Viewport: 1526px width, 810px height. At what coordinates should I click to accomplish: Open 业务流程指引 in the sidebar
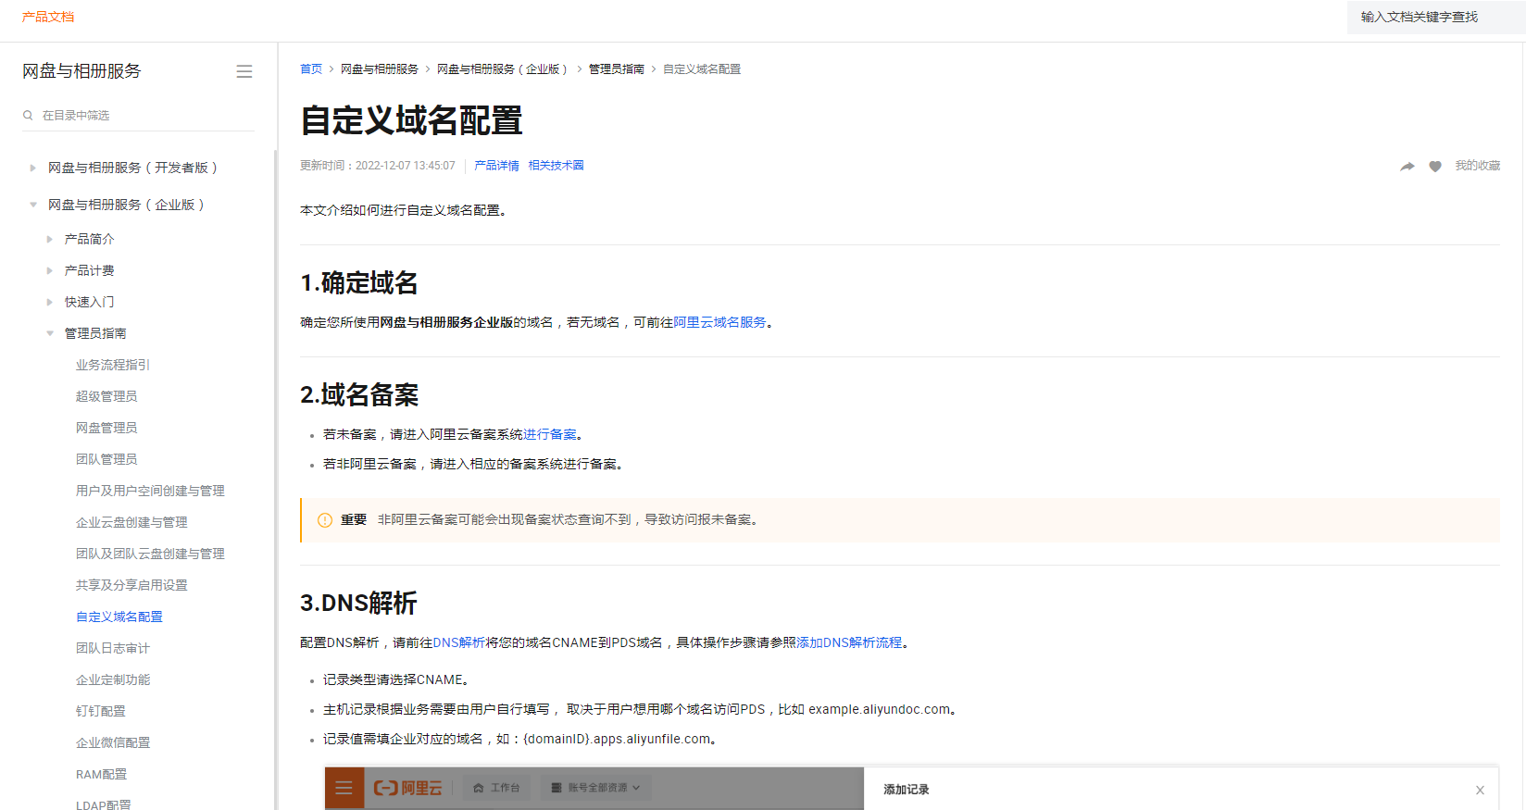pos(113,365)
